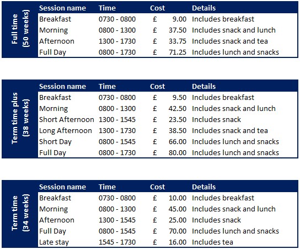Click the Term time plus (38 weeks) label
The width and height of the screenshot is (300, 249).
(20, 118)
